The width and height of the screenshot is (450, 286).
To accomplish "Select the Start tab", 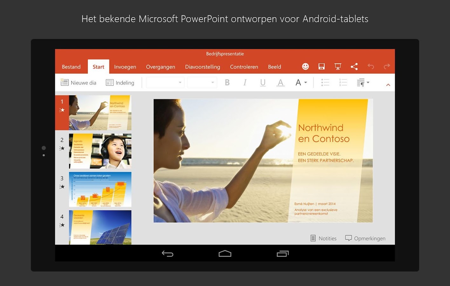I will [99, 67].
